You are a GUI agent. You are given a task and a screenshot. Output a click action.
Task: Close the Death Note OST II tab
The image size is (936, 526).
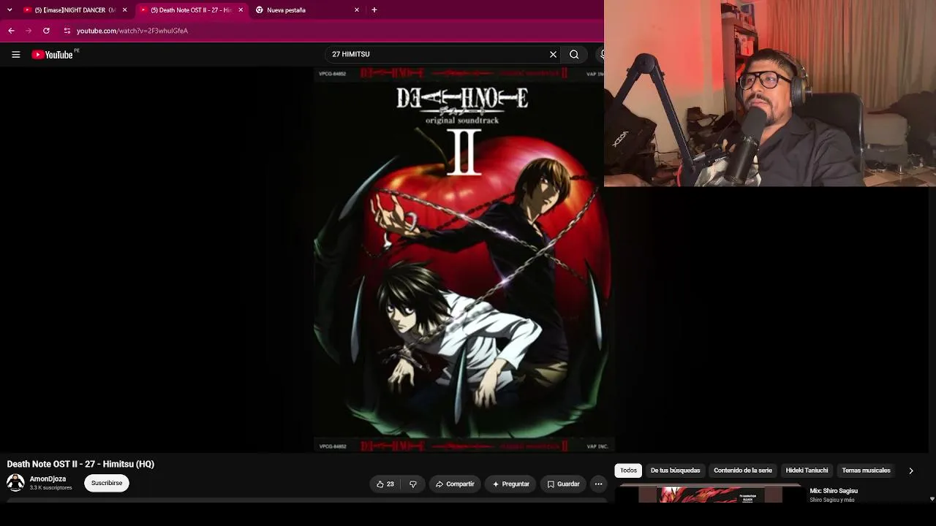click(241, 10)
